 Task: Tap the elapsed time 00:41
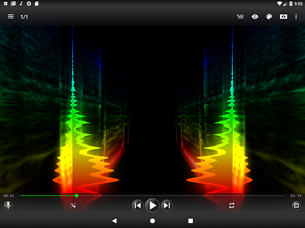(9, 196)
